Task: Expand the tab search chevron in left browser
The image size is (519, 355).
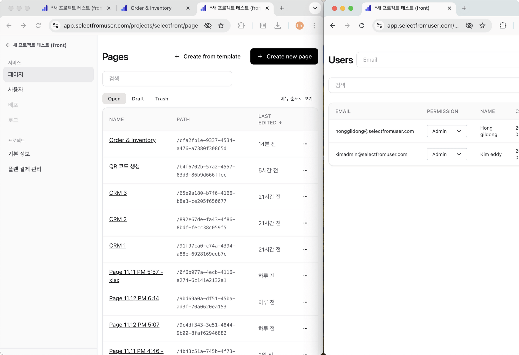Action: [x=315, y=8]
